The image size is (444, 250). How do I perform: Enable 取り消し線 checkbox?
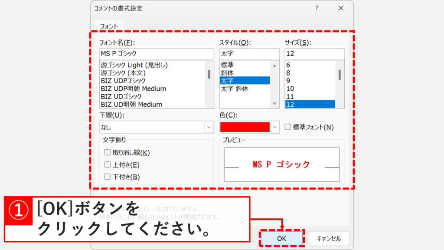point(108,152)
